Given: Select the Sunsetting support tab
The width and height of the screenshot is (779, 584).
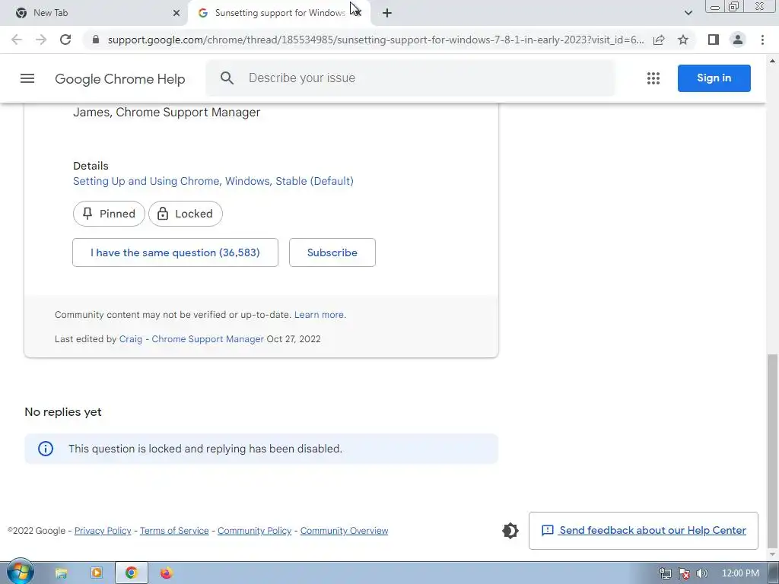Looking at the screenshot, I should coord(280,13).
